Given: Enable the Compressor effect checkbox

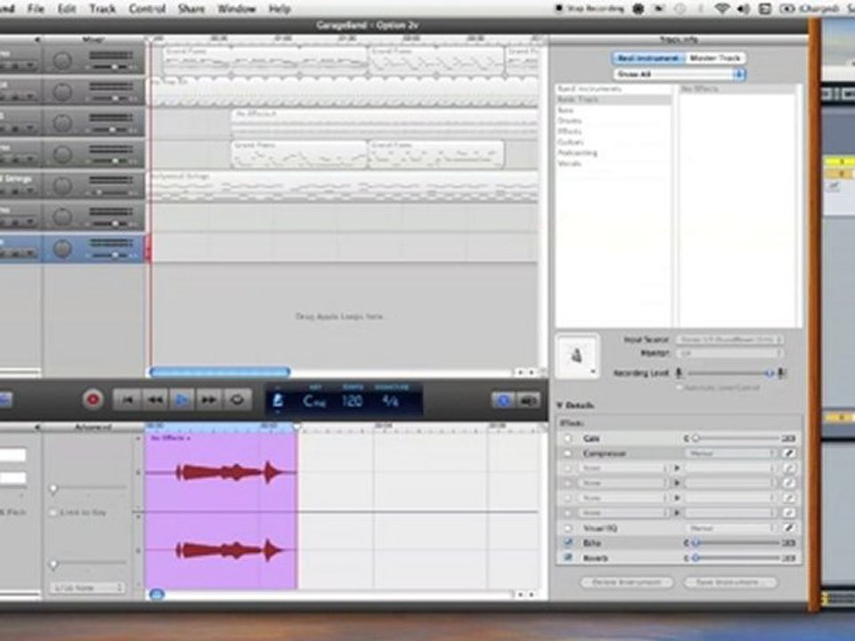Looking at the screenshot, I should (x=567, y=453).
